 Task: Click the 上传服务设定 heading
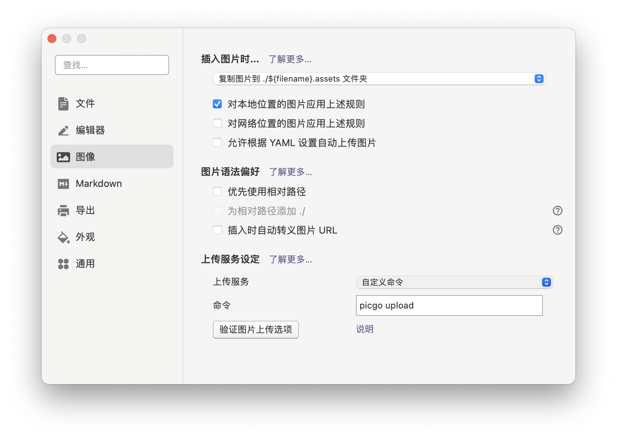click(230, 260)
